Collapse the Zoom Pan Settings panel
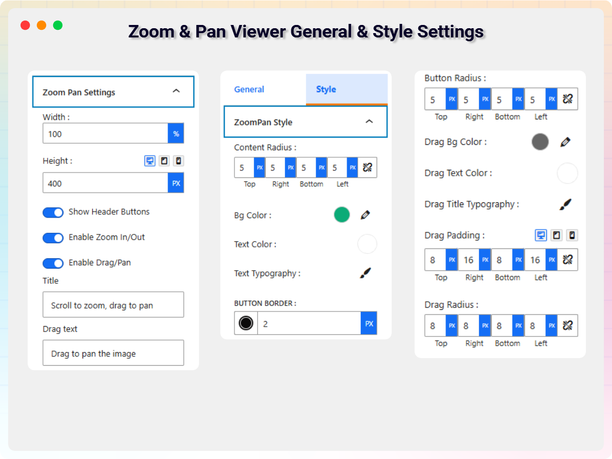Image resolution: width=612 pixels, height=459 pixels. point(176,92)
